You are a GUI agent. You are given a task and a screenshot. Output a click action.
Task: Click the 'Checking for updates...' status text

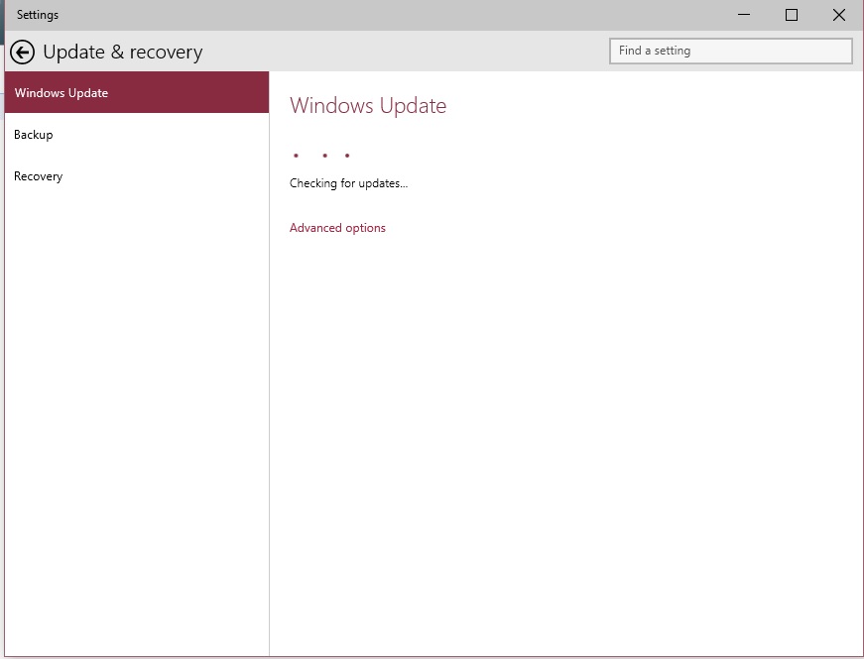pyautogui.click(x=348, y=183)
